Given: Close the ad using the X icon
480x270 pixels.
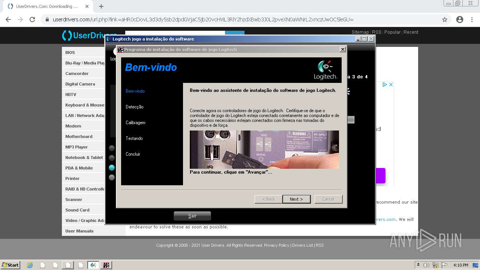Looking at the screenshot, I should [x=391, y=85].
